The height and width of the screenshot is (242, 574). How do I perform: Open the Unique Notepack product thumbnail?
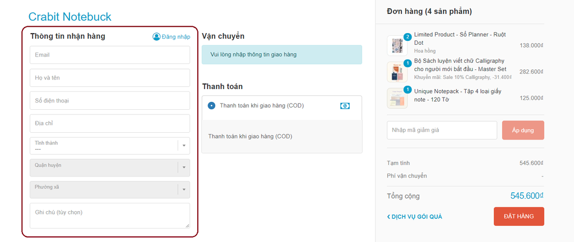[397, 98]
